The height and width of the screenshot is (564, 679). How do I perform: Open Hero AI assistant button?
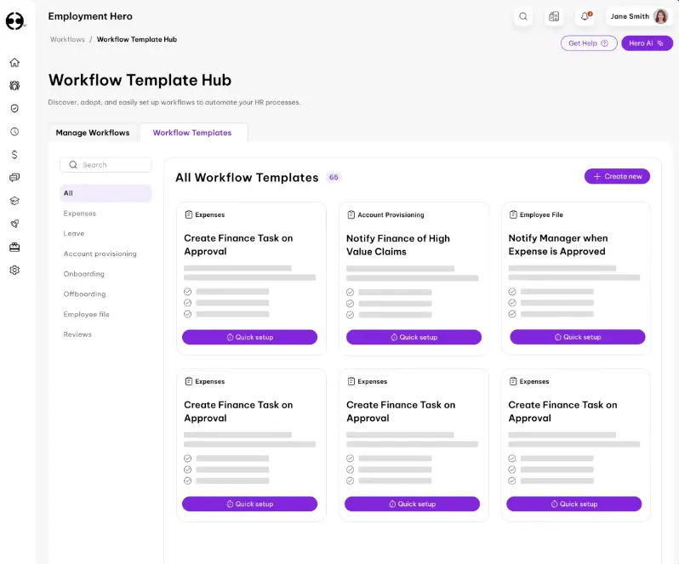(x=647, y=43)
